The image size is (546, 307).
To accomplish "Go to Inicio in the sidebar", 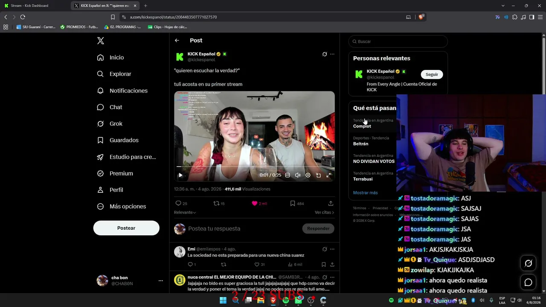I will [x=110, y=58].
